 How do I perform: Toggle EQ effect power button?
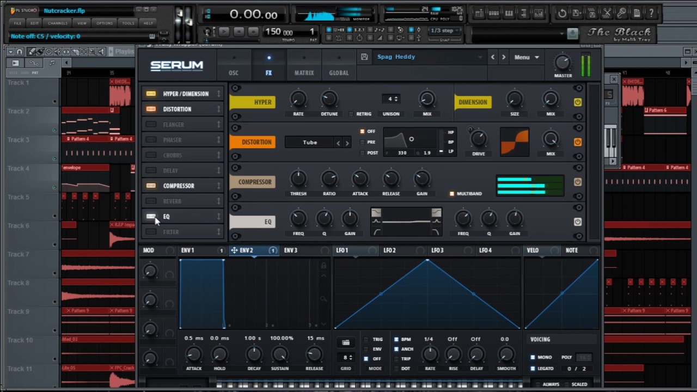click(578, 222)
